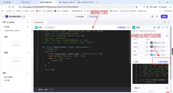The height and width of the screenshot is (93, 173).
Task: Collapse the 设置 section chevron
Action: tap(28, 73)
